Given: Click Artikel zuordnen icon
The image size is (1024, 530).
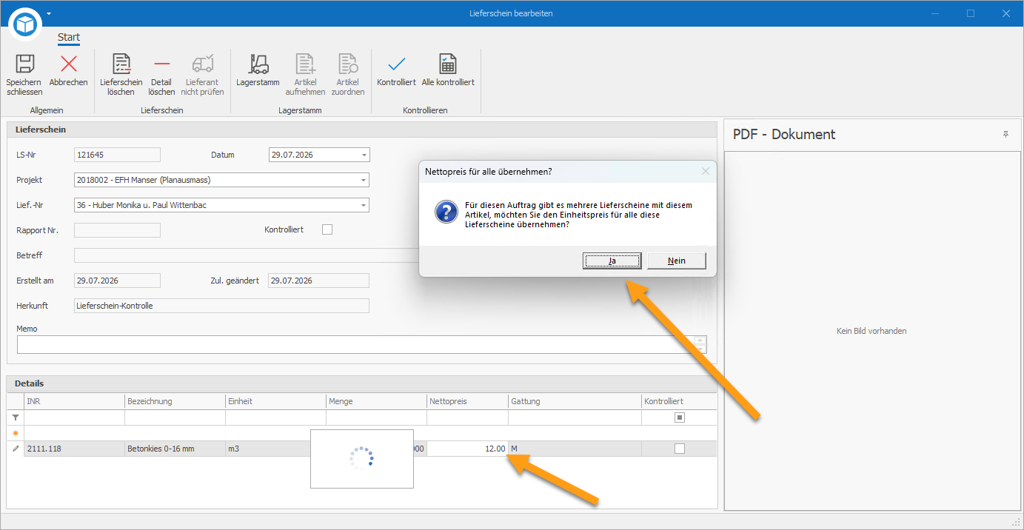Looking at the screenshot, I should [x=347, y=64].
